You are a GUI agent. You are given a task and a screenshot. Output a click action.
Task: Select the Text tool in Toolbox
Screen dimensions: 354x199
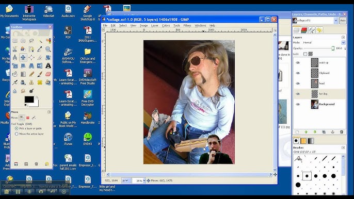click(48, 65)
